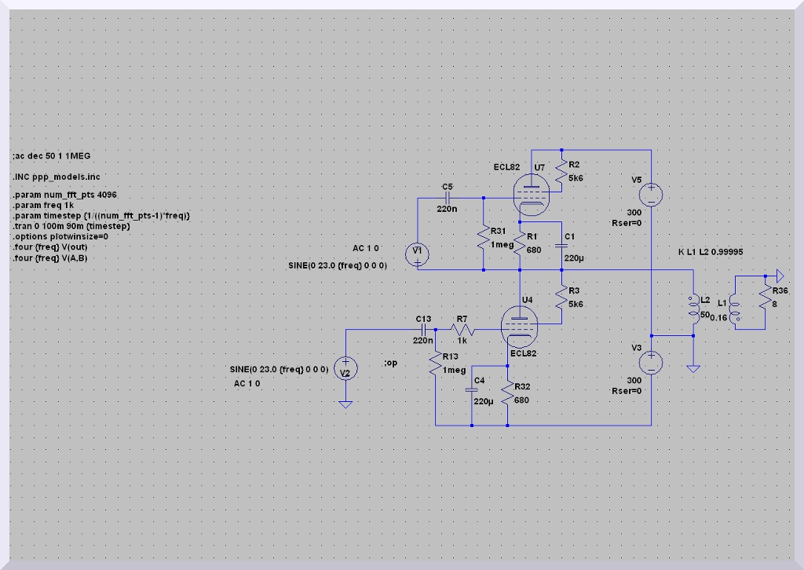
Task: Select the V1 voltage source symbol
Action: pos(418,253)
